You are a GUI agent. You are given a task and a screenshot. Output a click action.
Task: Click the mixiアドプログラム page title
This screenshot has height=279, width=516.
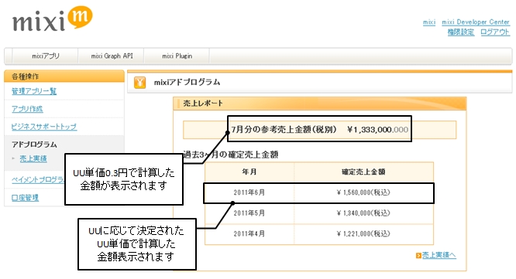(x=187, y=83)
